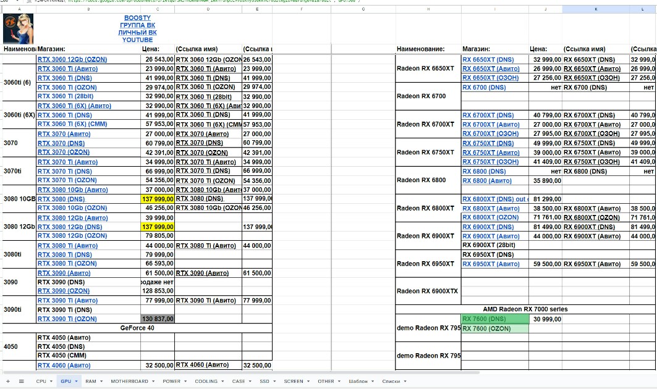Viewport: 657px width, 389px height.
Task: Open the COOLING tab dropdown arrow
Action: tap(223, 382)
